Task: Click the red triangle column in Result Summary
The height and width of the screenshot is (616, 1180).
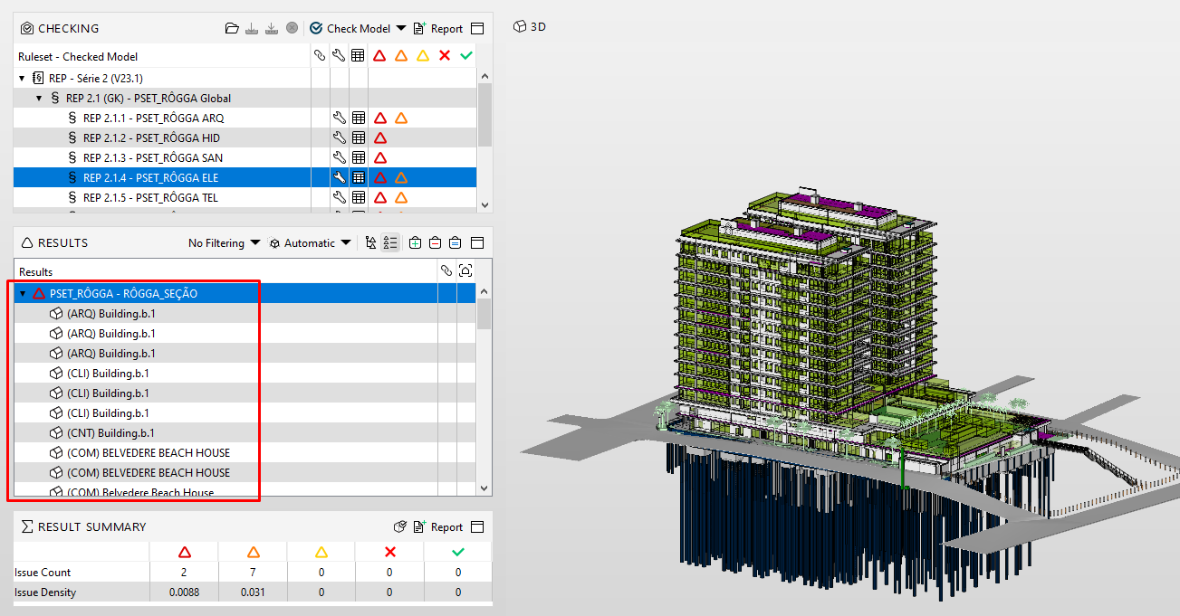Action: coord(184,552)
